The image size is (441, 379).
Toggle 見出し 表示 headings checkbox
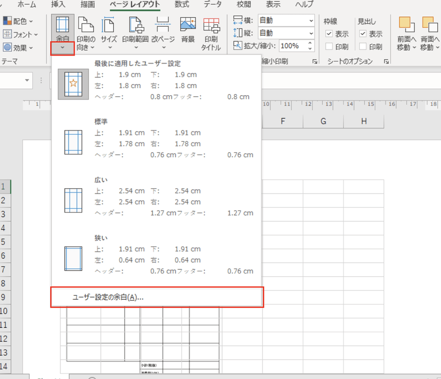[363, 34]
